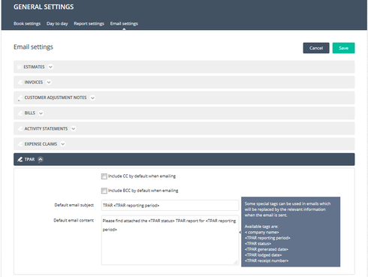Click the ESTIMATES section heading text

point(34,67)
